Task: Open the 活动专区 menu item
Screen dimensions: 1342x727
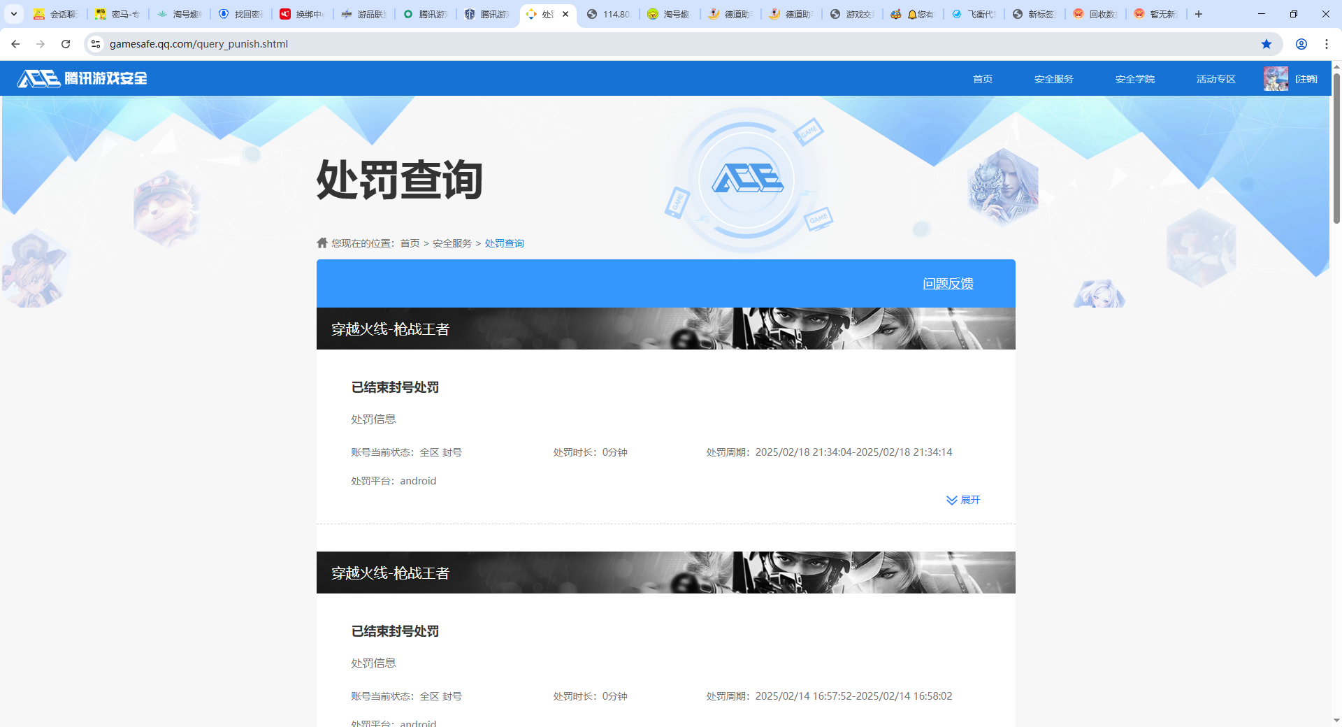Action: point(1215,78)
